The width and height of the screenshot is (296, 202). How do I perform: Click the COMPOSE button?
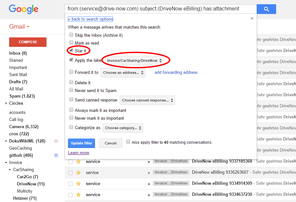(x=28, y=42)
